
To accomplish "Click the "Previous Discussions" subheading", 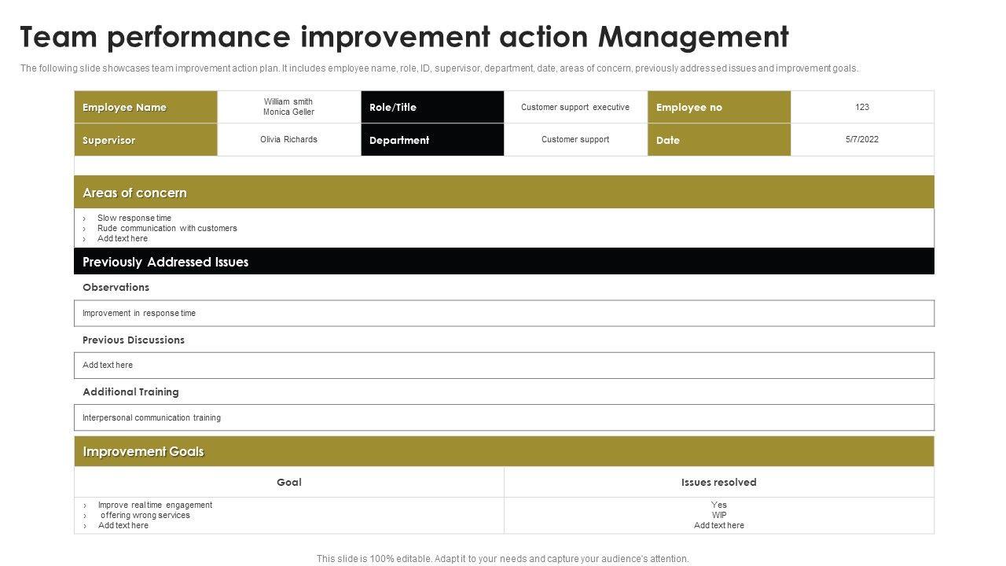I will coord(134,340).
